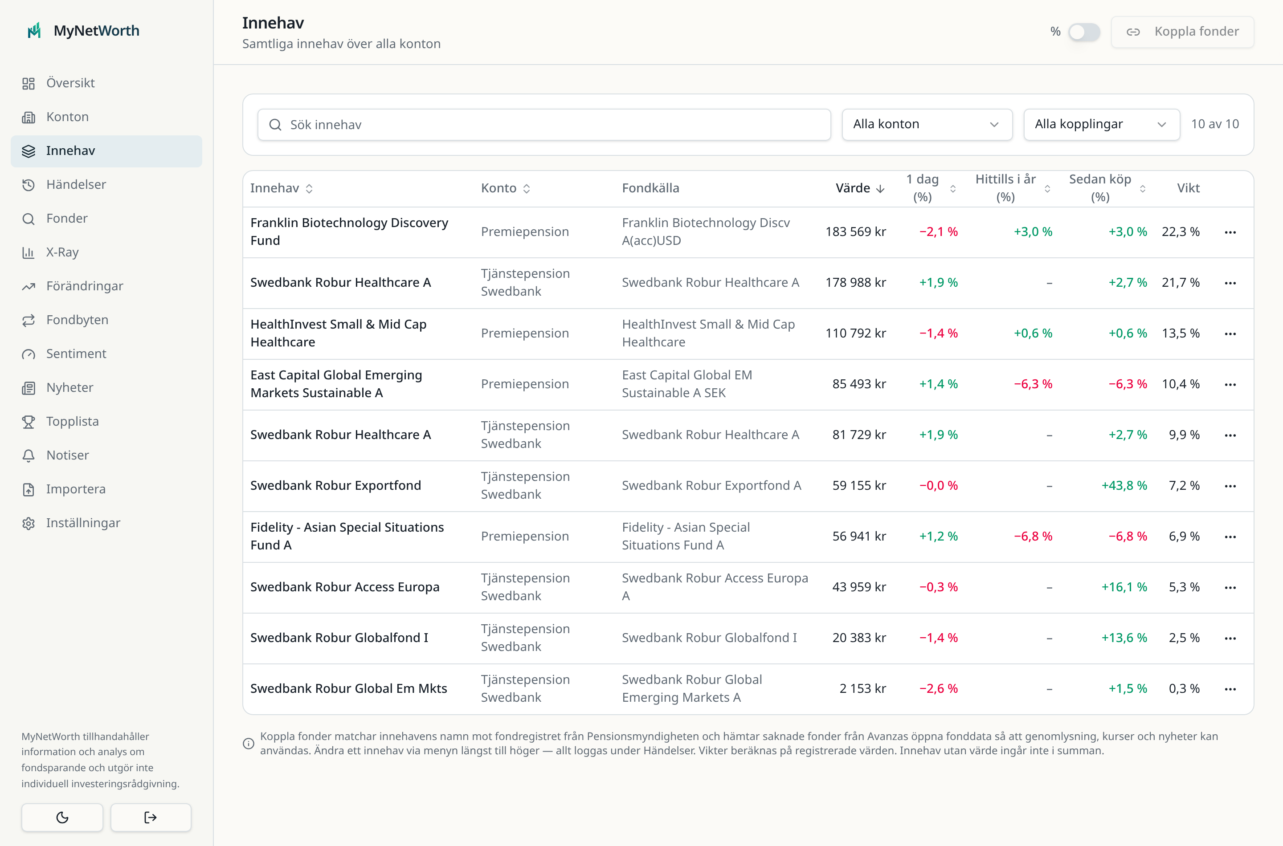Sort table by Sedan köp (%) column

[x=1107, y=188]
